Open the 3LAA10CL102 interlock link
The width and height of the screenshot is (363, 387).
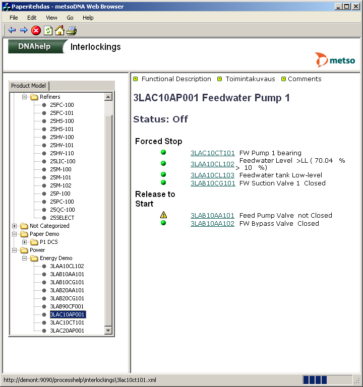coord(212,164)
